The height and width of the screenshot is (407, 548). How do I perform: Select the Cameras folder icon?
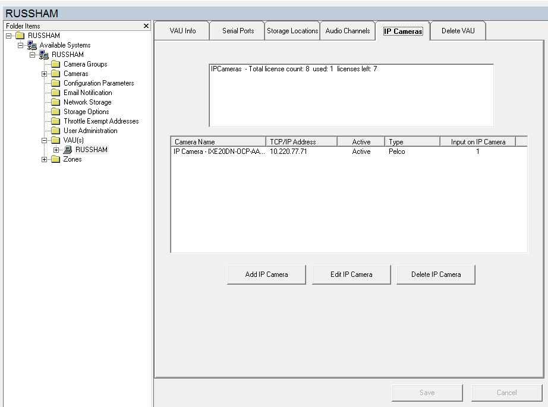(x=55, y=73)
